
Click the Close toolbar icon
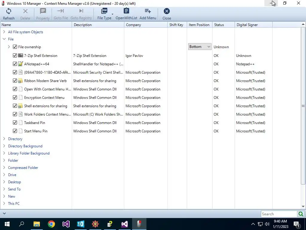point(167,11)
